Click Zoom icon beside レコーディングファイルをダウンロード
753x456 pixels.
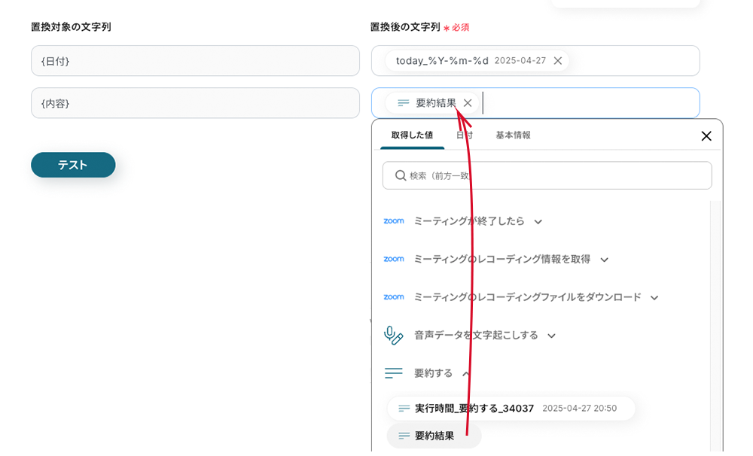393,297
